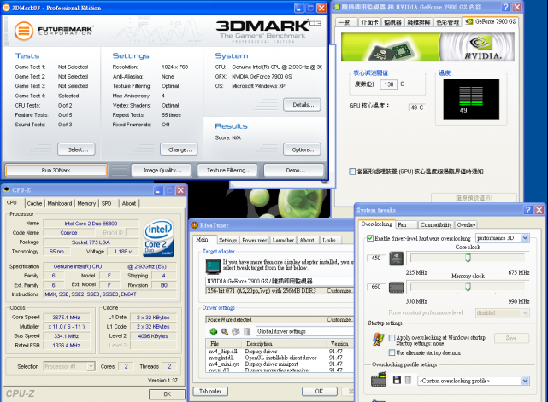Click the trash icon in RivaTuner driver settings
The image size is (548, 402).
pos(247,331)
